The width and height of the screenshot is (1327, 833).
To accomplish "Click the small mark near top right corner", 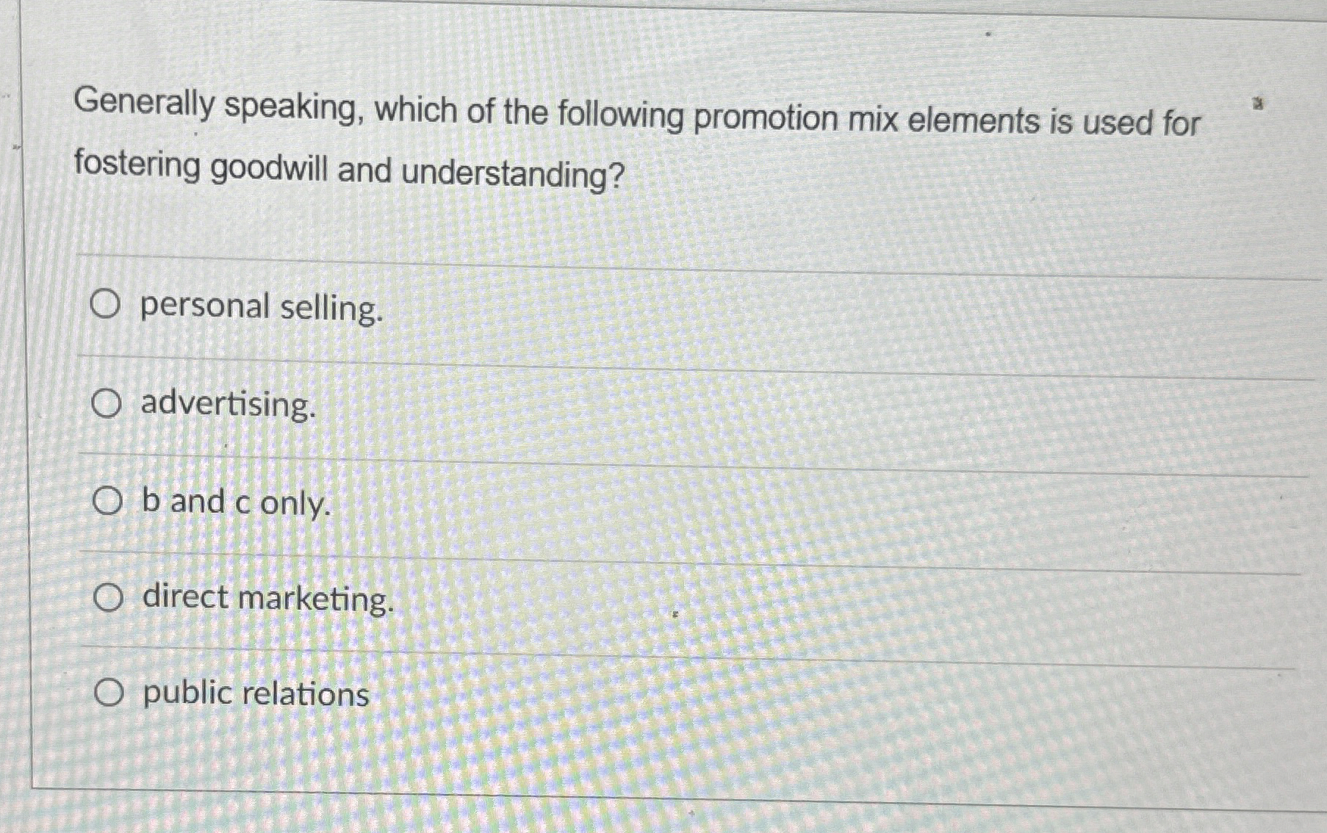I will pyautogui.click(x=1258, y=103).
